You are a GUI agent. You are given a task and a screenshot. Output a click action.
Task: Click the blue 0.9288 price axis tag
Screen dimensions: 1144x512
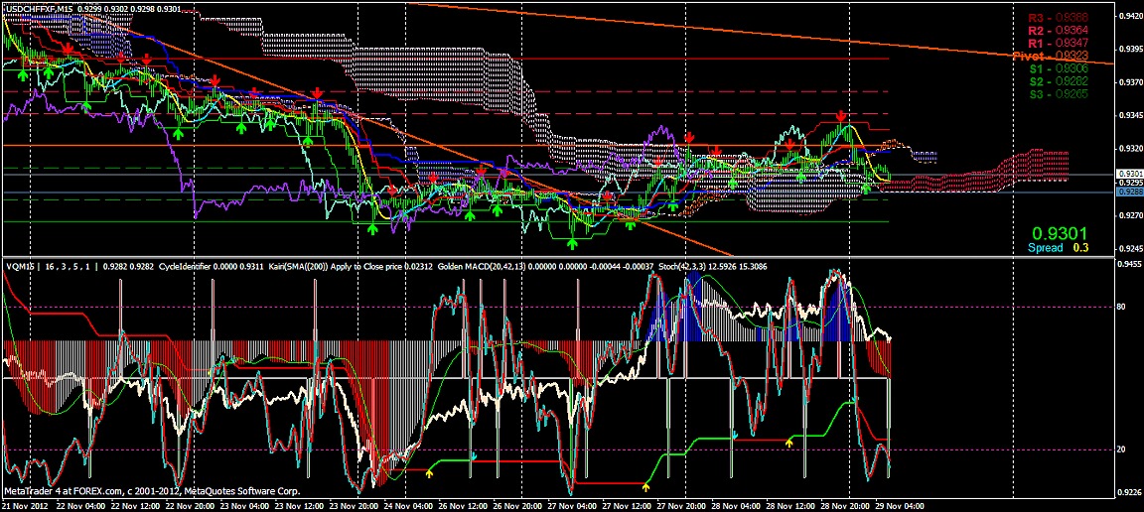pos(1129,192)
